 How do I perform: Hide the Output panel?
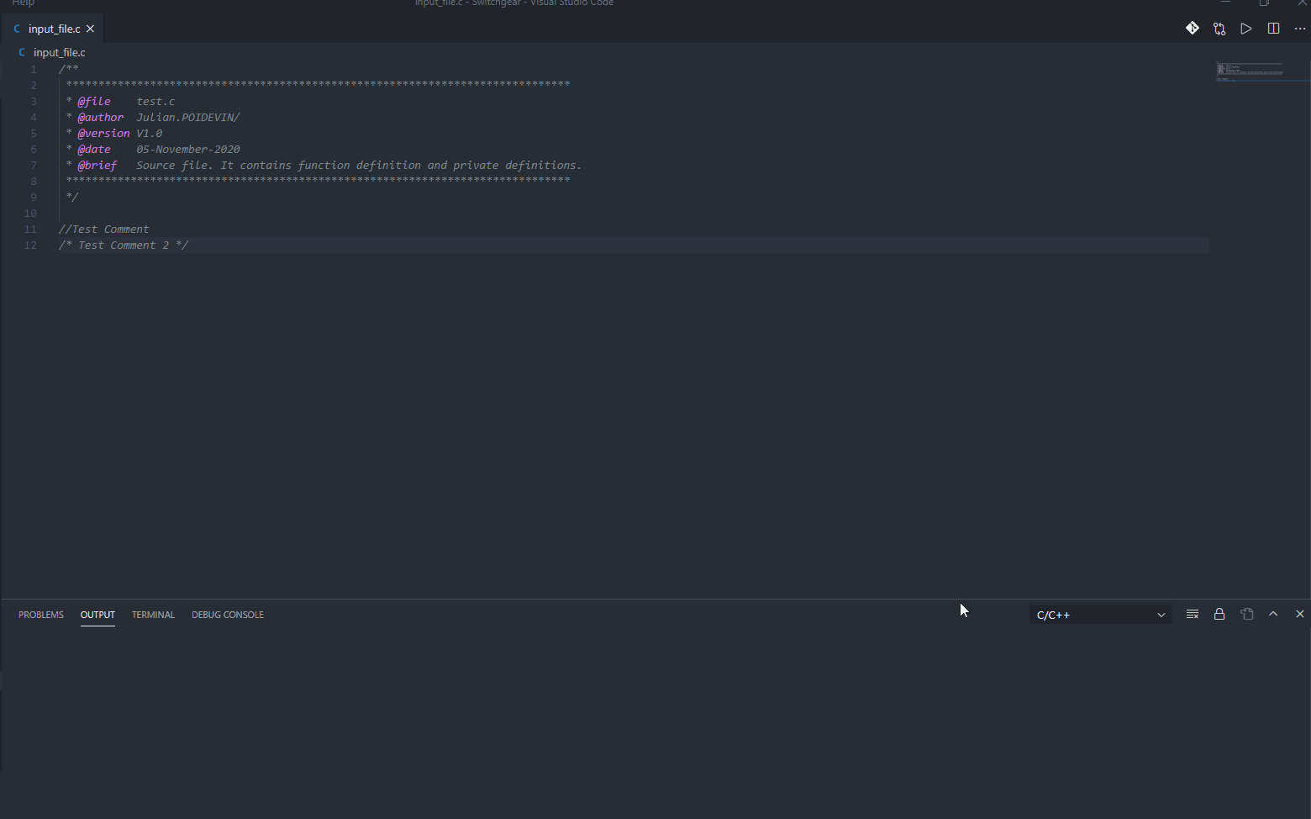[1299, 614]
